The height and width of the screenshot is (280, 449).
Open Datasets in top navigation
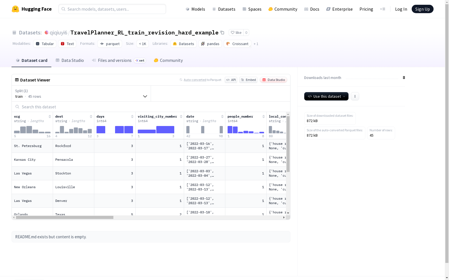224,9
